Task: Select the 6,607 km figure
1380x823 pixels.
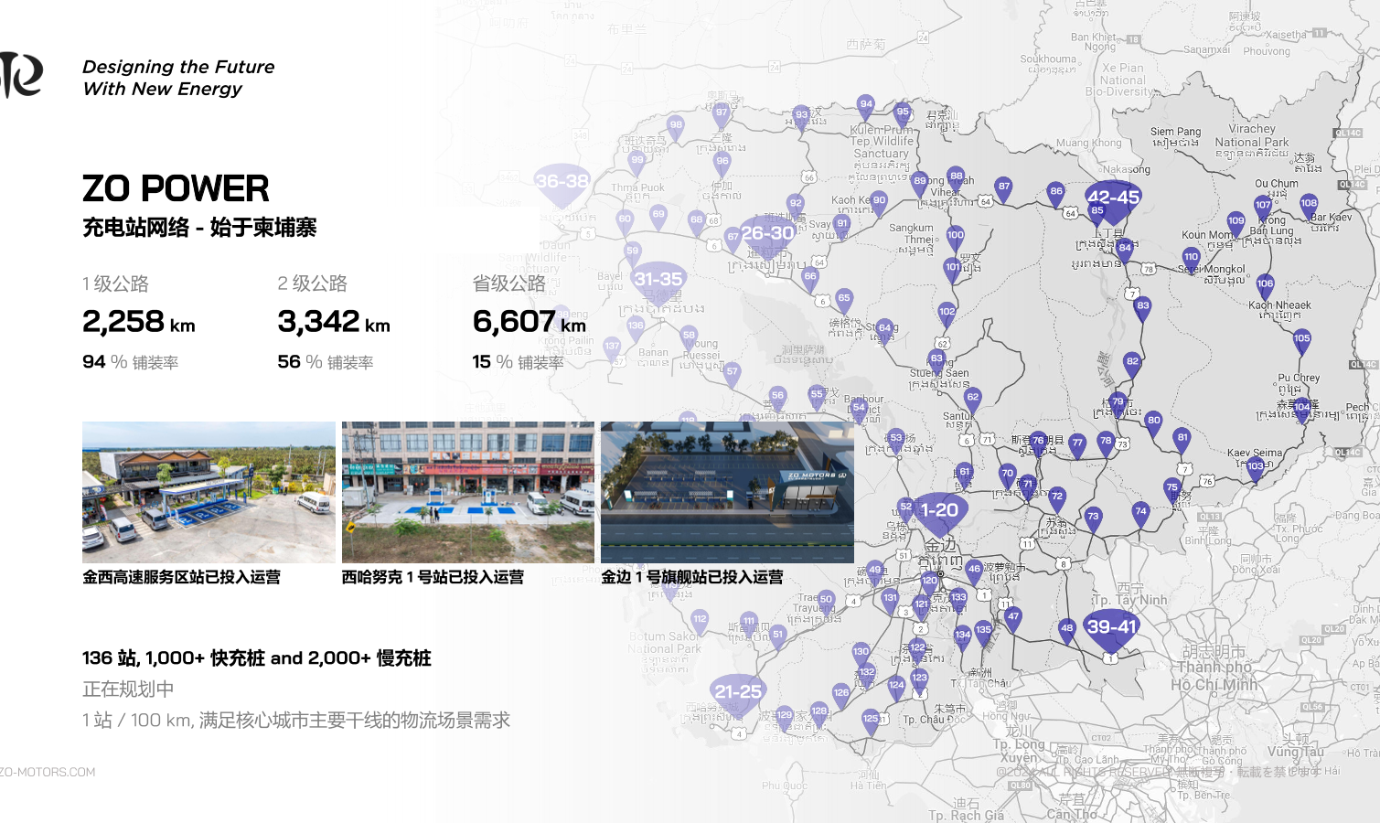Action: pos(530,322)
